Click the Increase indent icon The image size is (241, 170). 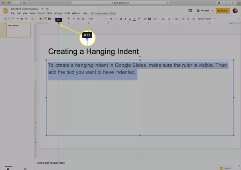(188, 19)
